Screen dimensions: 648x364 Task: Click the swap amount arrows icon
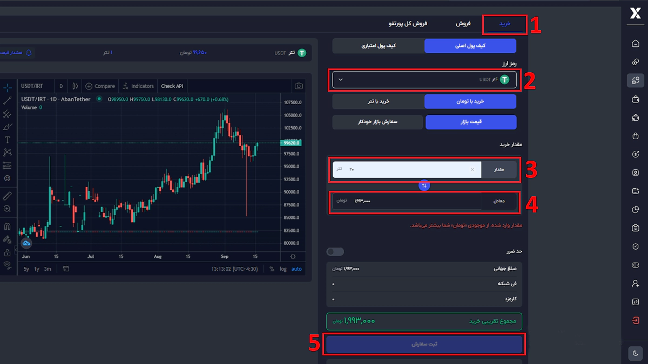point(424,186)
